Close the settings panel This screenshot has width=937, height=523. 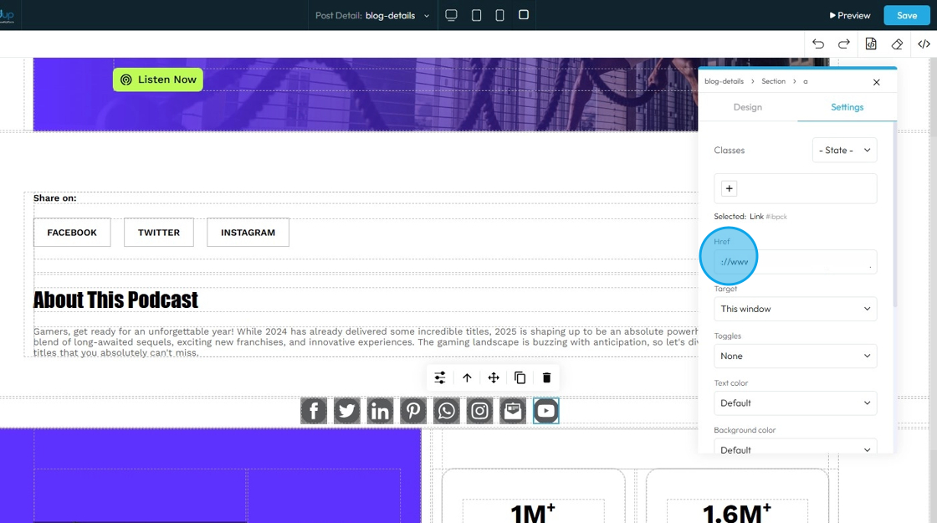pyautogui.click(x=876, y=82)
